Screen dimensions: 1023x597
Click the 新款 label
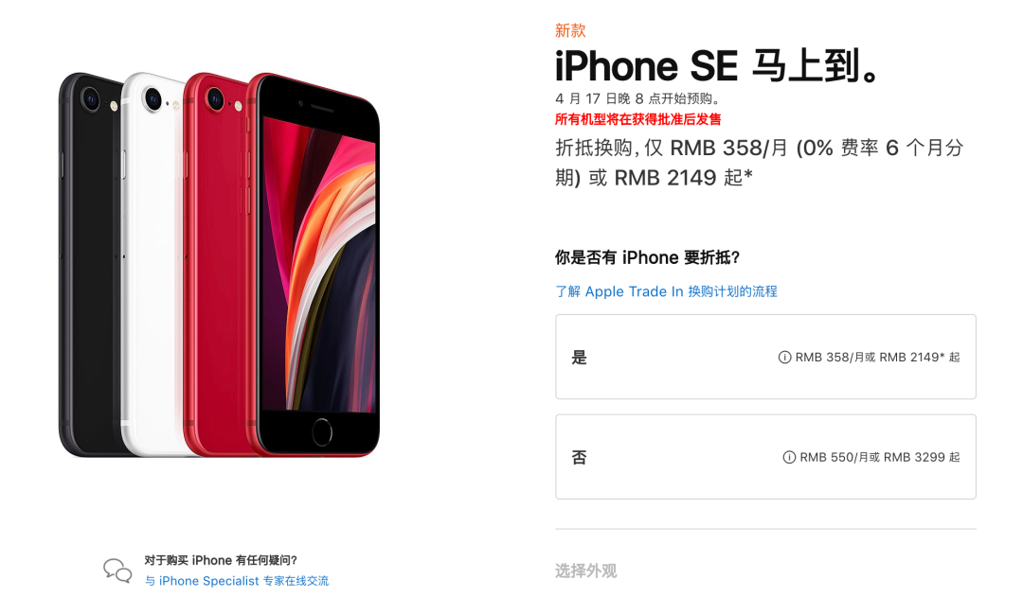point(570,30)
